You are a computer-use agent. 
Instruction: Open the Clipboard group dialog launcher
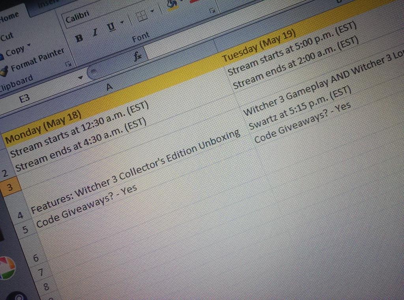(x=68, y=64)
